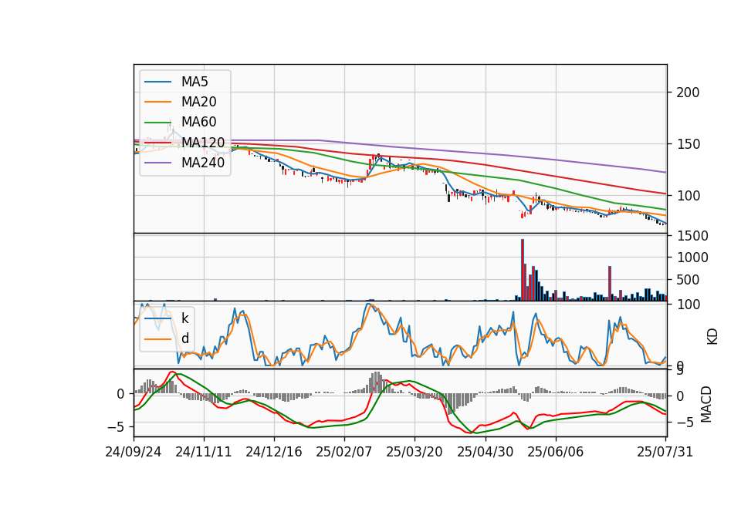The image size is (741, 532).
Task: Click the KD axis title
Action: [x=712, y=337]
